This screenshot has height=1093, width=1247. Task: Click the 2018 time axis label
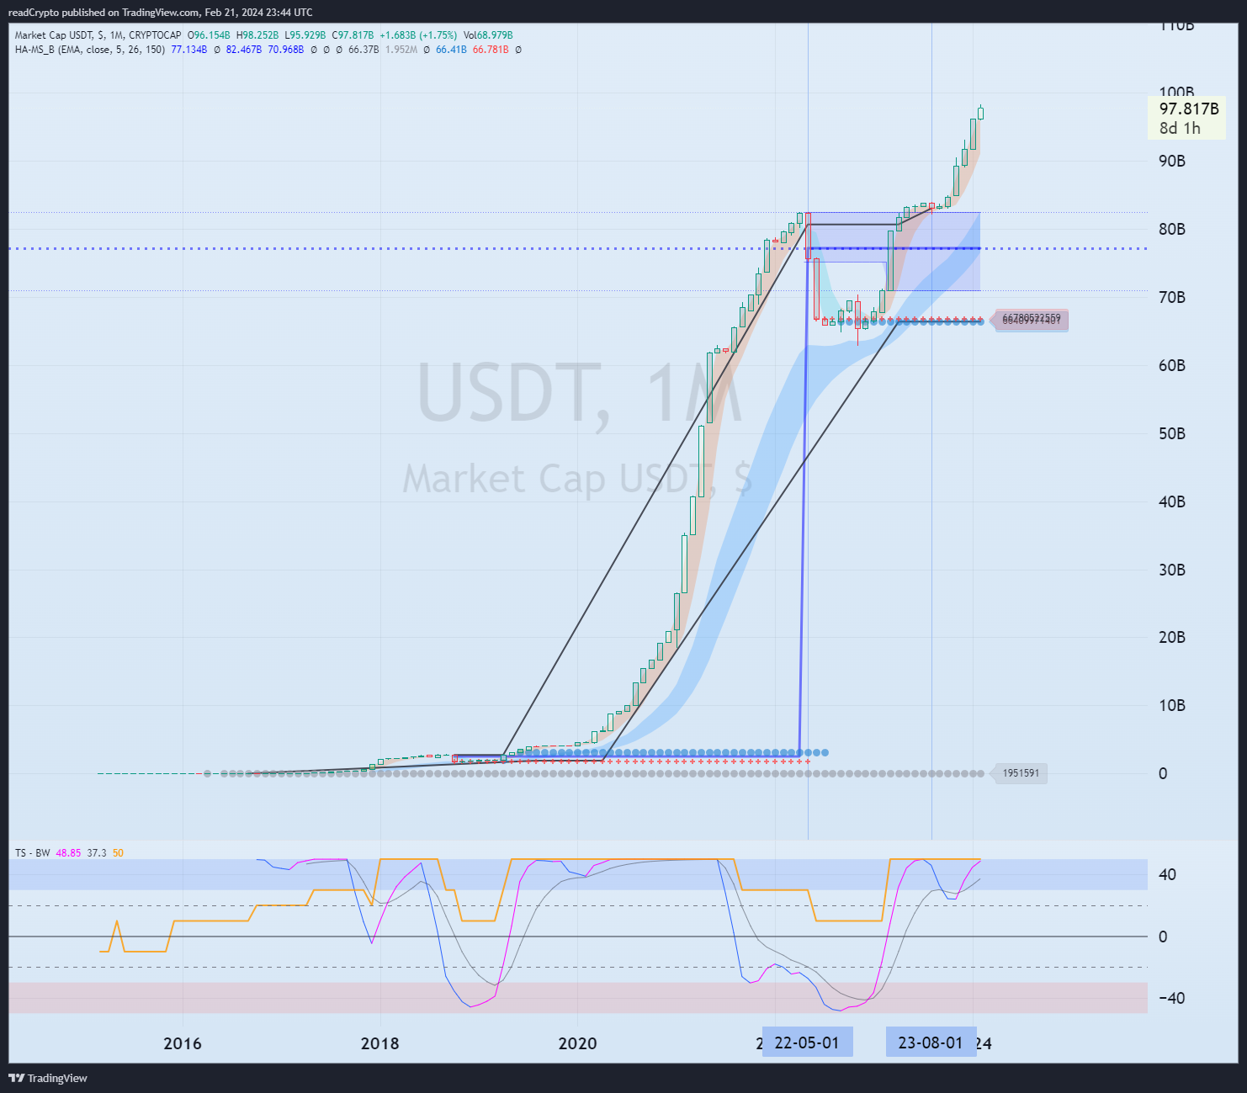pos(380,1044)
